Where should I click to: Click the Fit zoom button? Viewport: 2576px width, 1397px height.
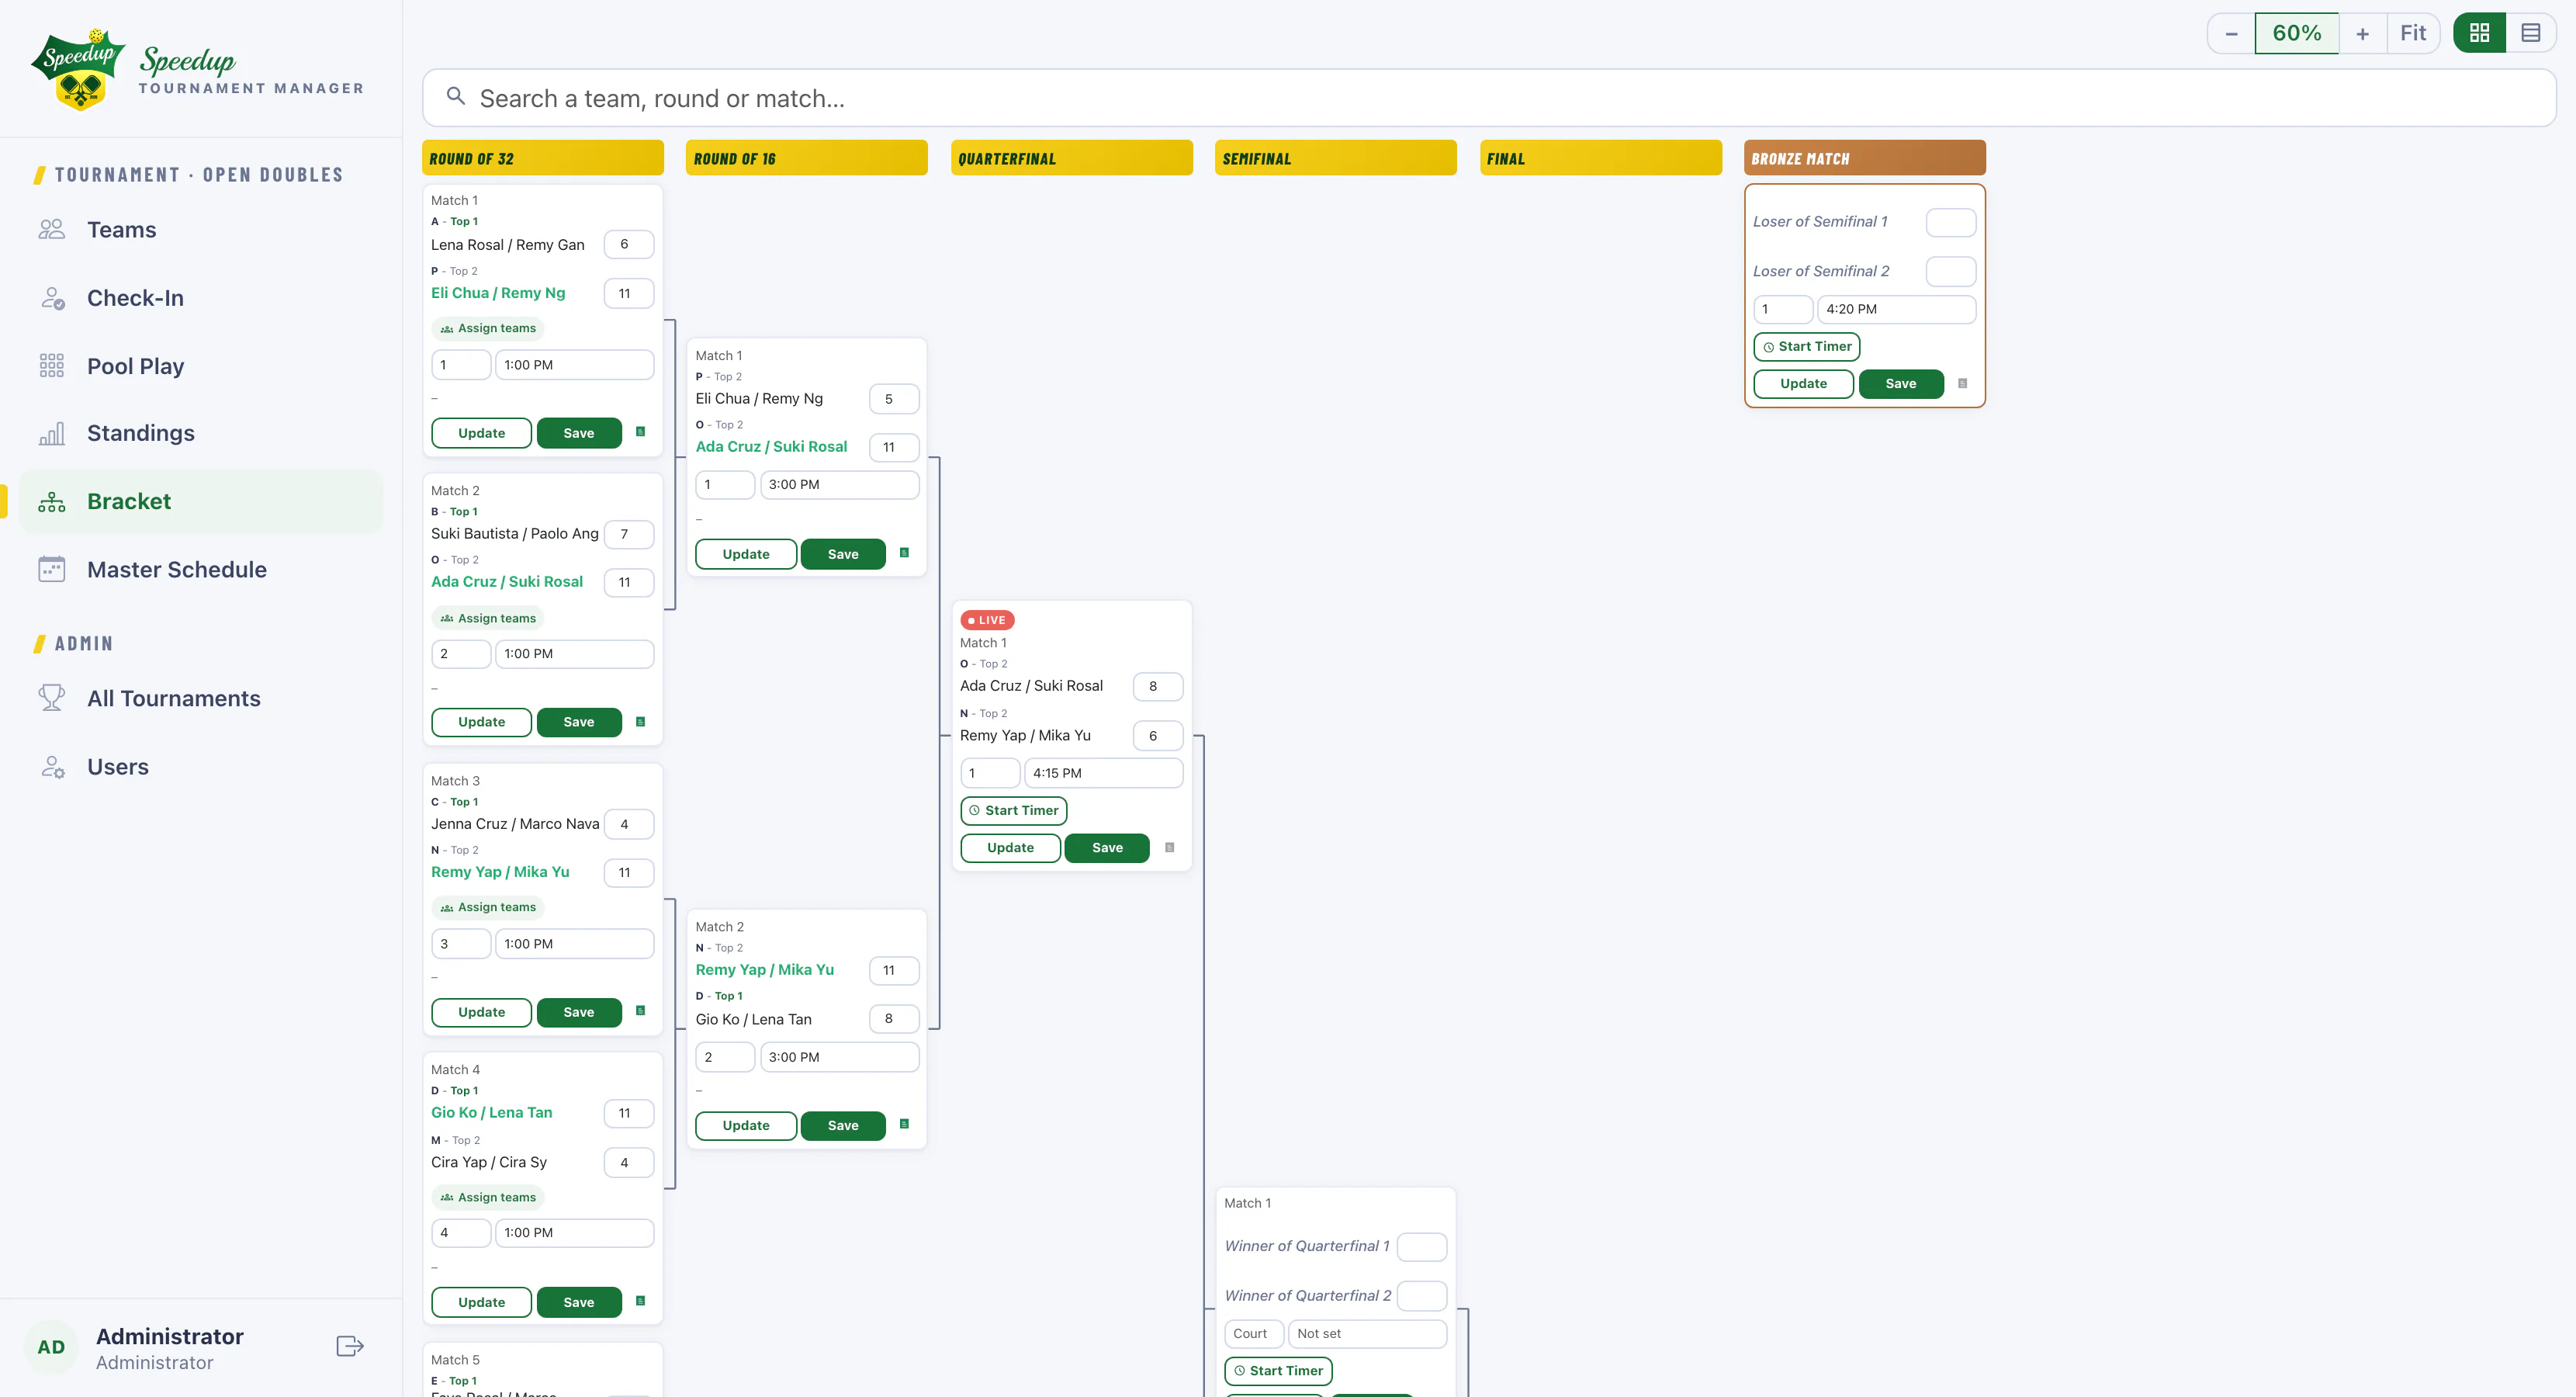pyautogui.click(x=2413, y=33)
